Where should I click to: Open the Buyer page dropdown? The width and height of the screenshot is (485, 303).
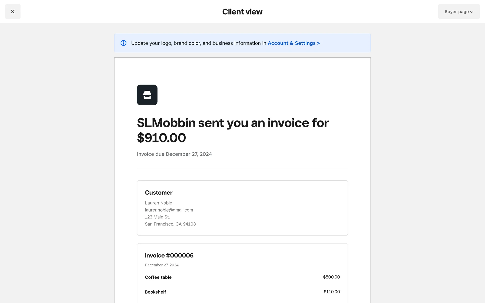[459, 12]
